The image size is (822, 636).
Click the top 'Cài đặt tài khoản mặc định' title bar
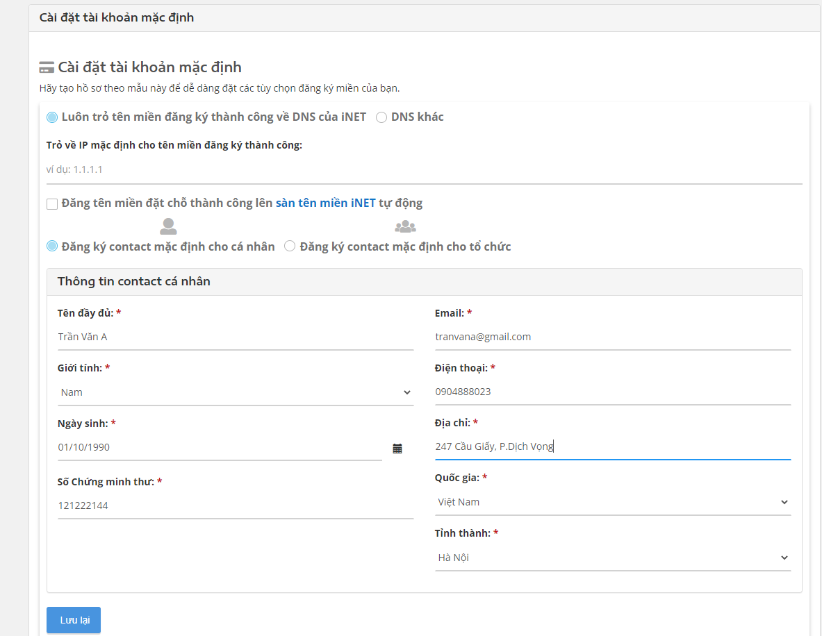pos(425,18)
